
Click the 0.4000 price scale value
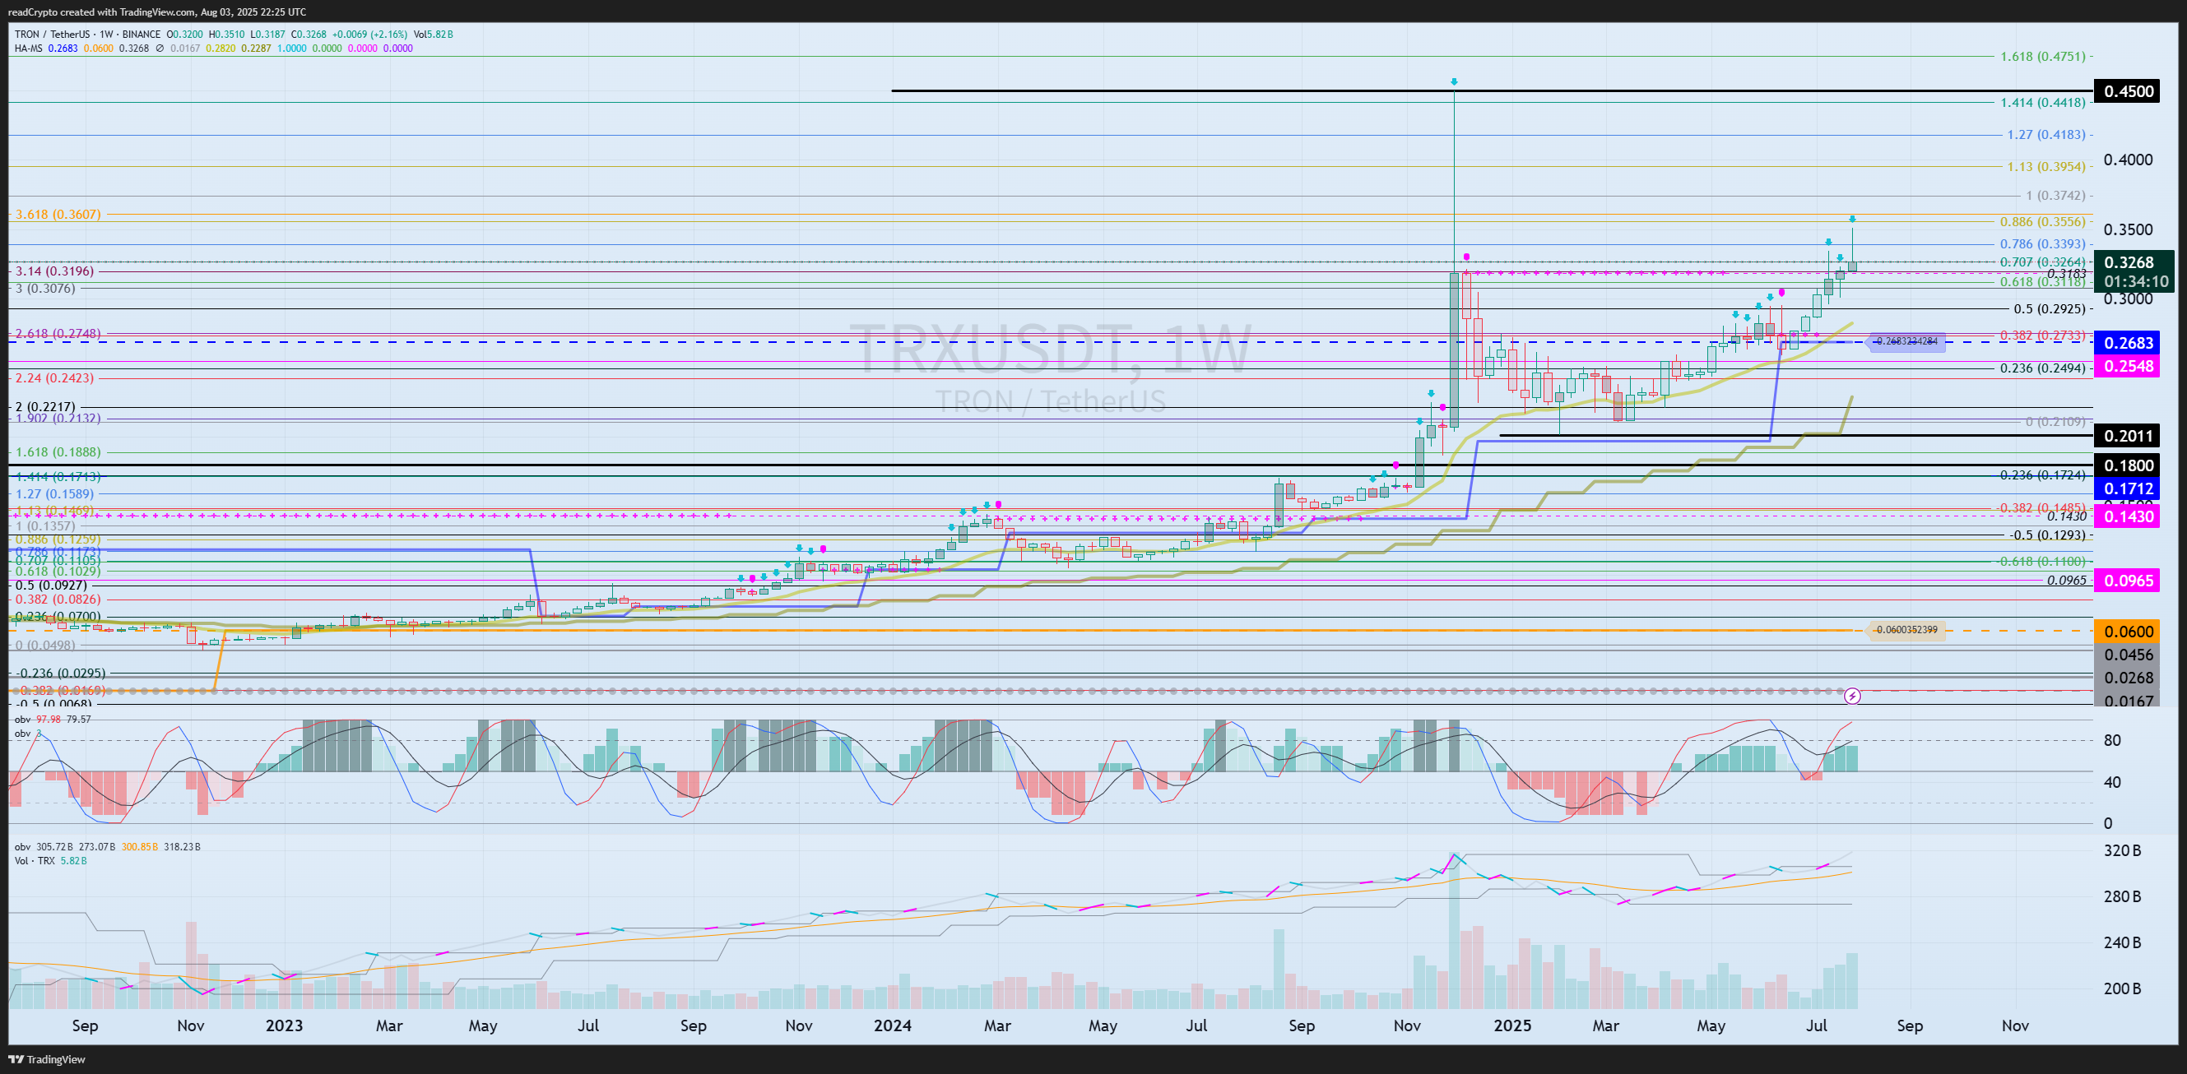(2129, 160)
